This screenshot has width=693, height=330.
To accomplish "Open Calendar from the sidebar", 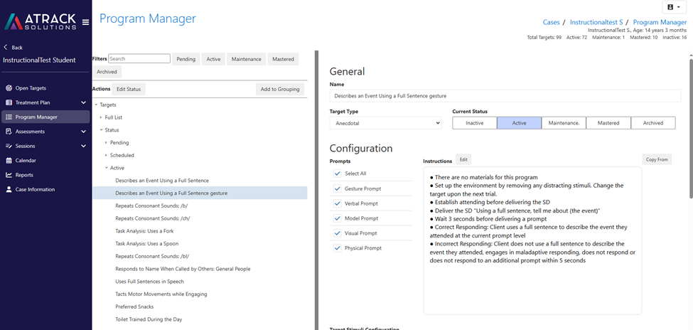I will (46, 161).
